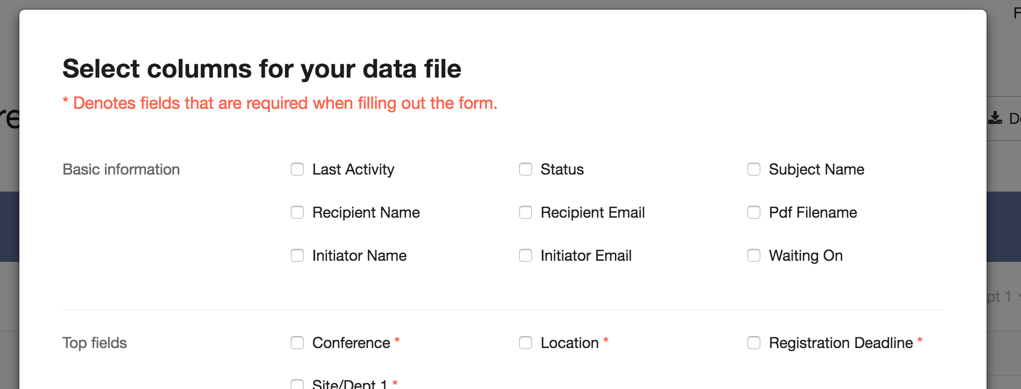The image size is (1021, 389).
Task: Click the "Select columns for your data file" heading
Action: (262, 69)
